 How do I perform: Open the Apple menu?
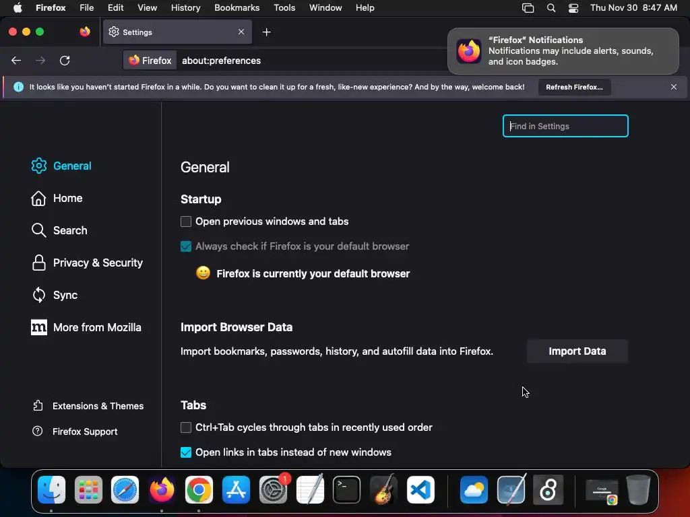coord(17,7)
